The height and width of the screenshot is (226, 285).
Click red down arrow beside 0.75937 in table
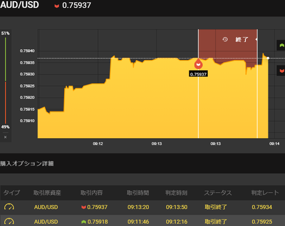click(x=84, y=207)
